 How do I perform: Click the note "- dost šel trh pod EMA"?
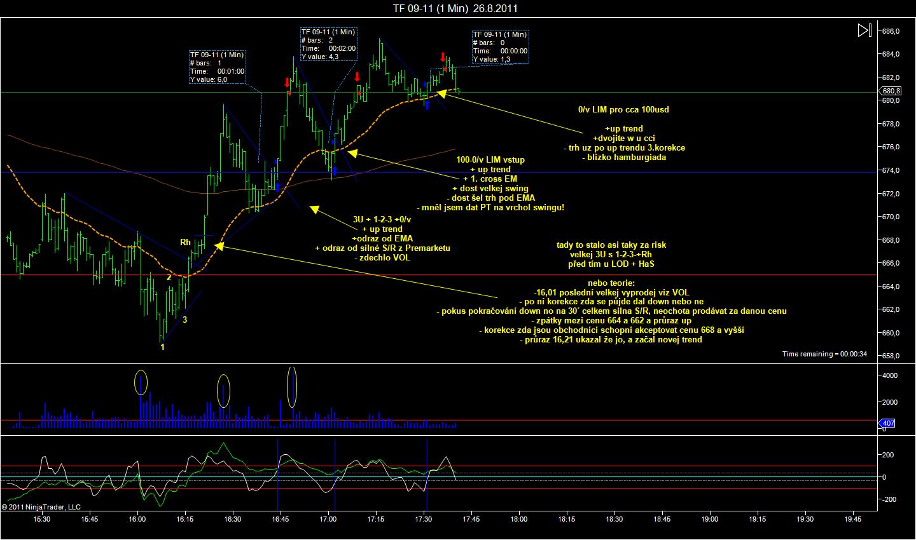[490, 198]
